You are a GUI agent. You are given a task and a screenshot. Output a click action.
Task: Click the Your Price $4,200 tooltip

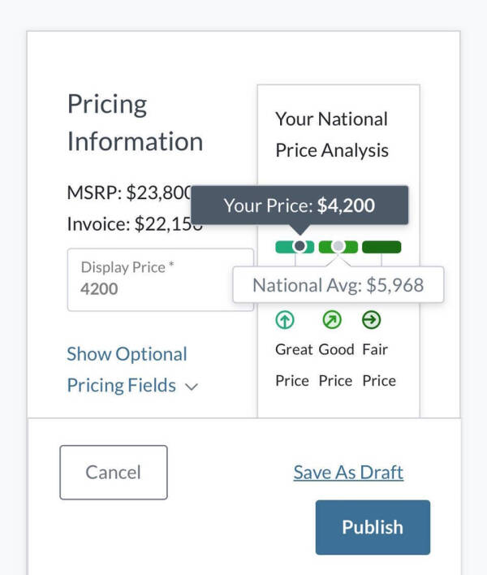300,205
